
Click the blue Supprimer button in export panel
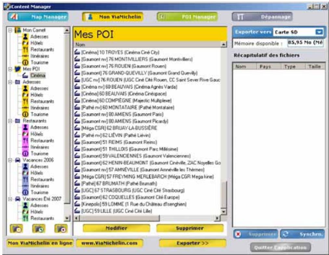coord(256,234)
